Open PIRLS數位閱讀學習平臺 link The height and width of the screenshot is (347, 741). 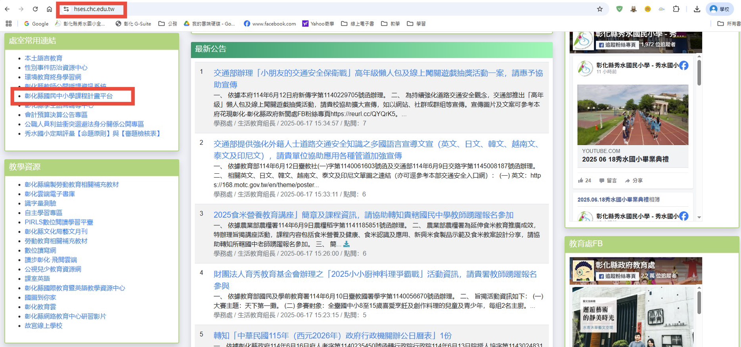click(x=59, y=222)
